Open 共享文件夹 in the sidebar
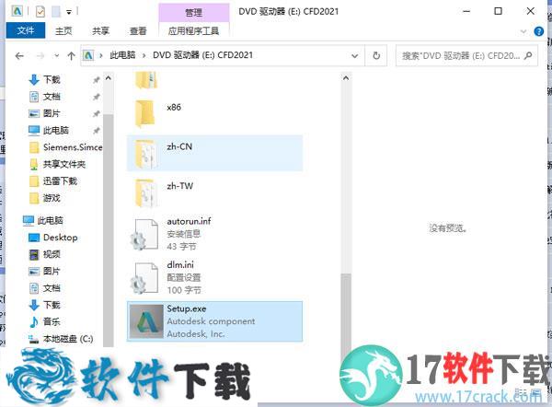 pos(64,164)
